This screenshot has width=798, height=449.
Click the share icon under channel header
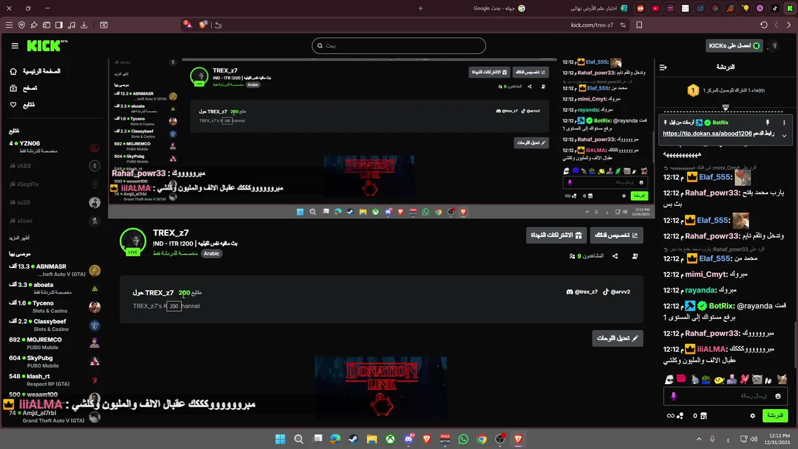tap(615, 256)
